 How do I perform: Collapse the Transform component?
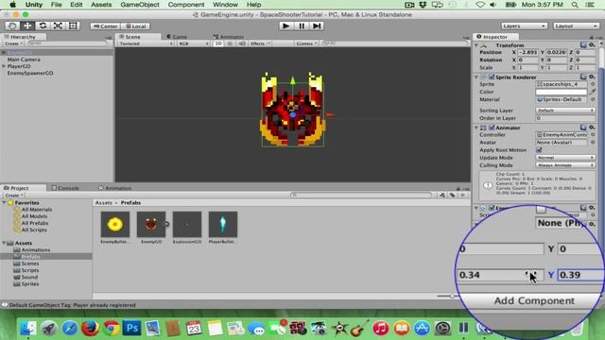tap(475, 45)
